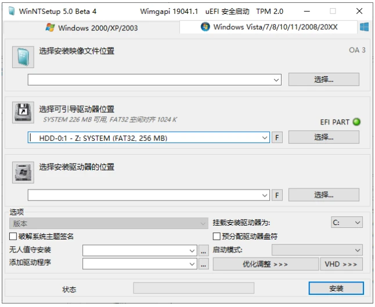Image resolution: width=375 pixels, height=307 pixels.
Task: Click the 优化调整 >>> button
Action: (x=265, y=264)
